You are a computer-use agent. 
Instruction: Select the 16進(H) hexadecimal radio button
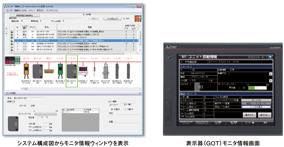coord(125,109)
